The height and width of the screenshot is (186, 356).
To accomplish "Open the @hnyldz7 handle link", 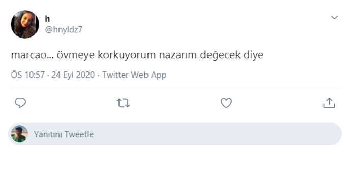I will [64, 29].
